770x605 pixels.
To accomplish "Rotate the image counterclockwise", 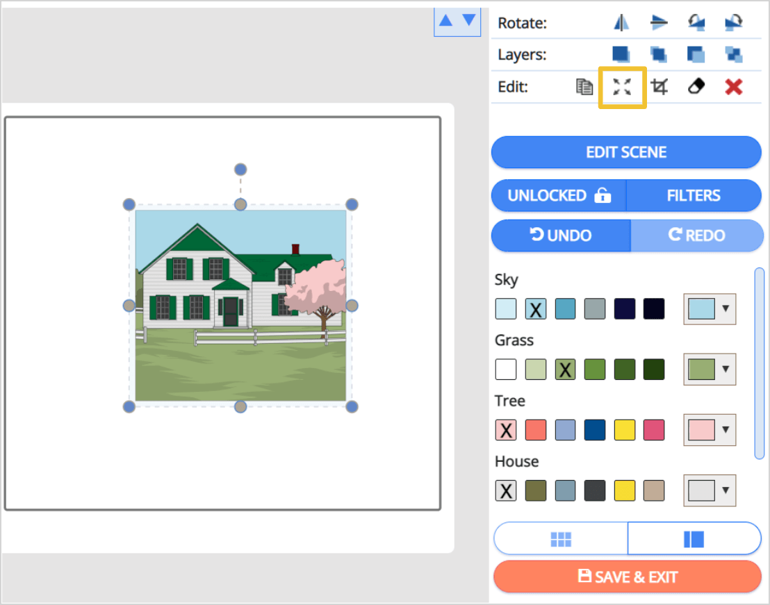I will click(x=696, y=22).
